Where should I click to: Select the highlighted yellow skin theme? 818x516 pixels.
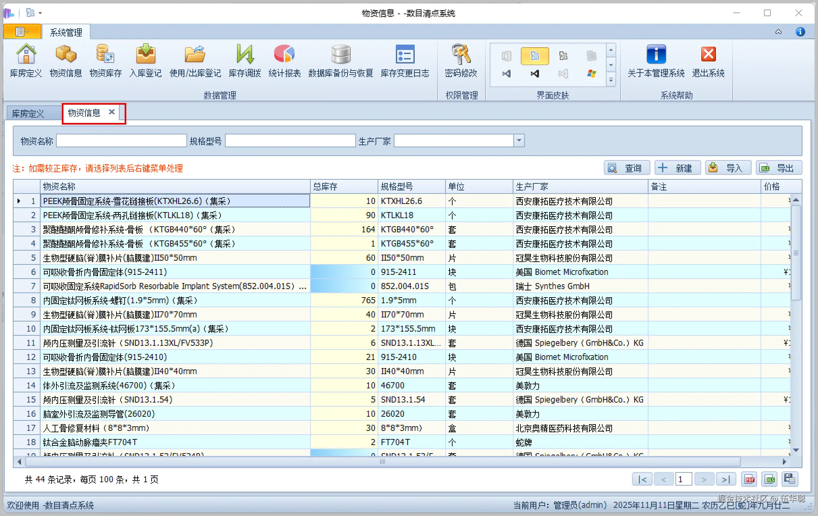(535, 56)
